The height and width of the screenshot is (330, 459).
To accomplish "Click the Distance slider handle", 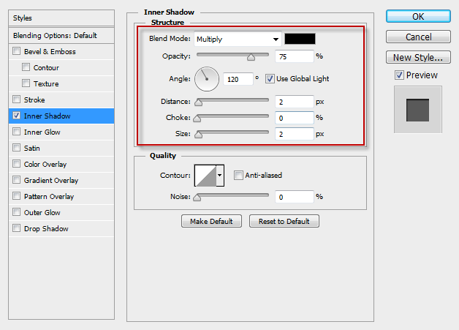I will click(199, 102).
